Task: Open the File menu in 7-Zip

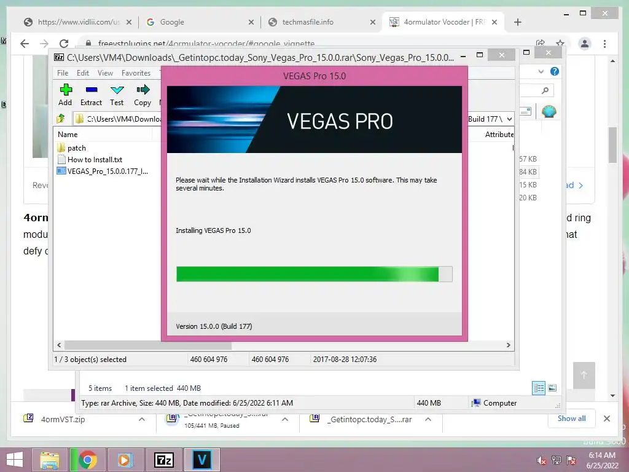Action: [x=63, y=73]
